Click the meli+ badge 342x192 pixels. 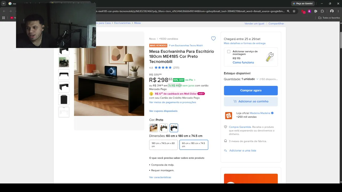(201, 94)
